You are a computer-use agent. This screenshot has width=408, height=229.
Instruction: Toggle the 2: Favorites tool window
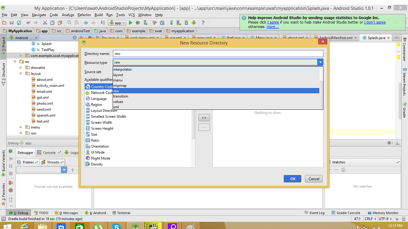coord(3,194)
